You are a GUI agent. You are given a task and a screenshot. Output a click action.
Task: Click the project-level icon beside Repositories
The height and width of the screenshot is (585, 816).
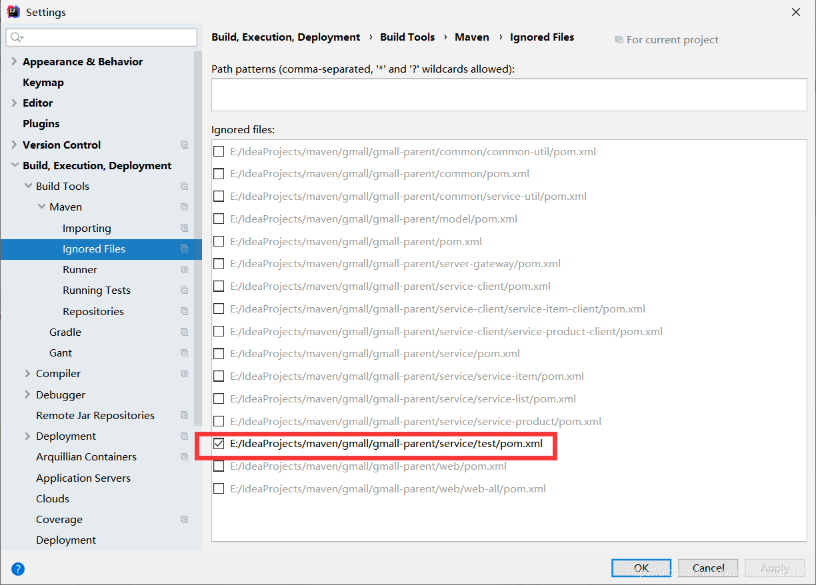point(184,311)
